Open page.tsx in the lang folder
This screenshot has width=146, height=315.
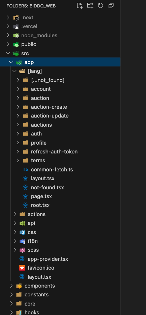coord(41,196)
